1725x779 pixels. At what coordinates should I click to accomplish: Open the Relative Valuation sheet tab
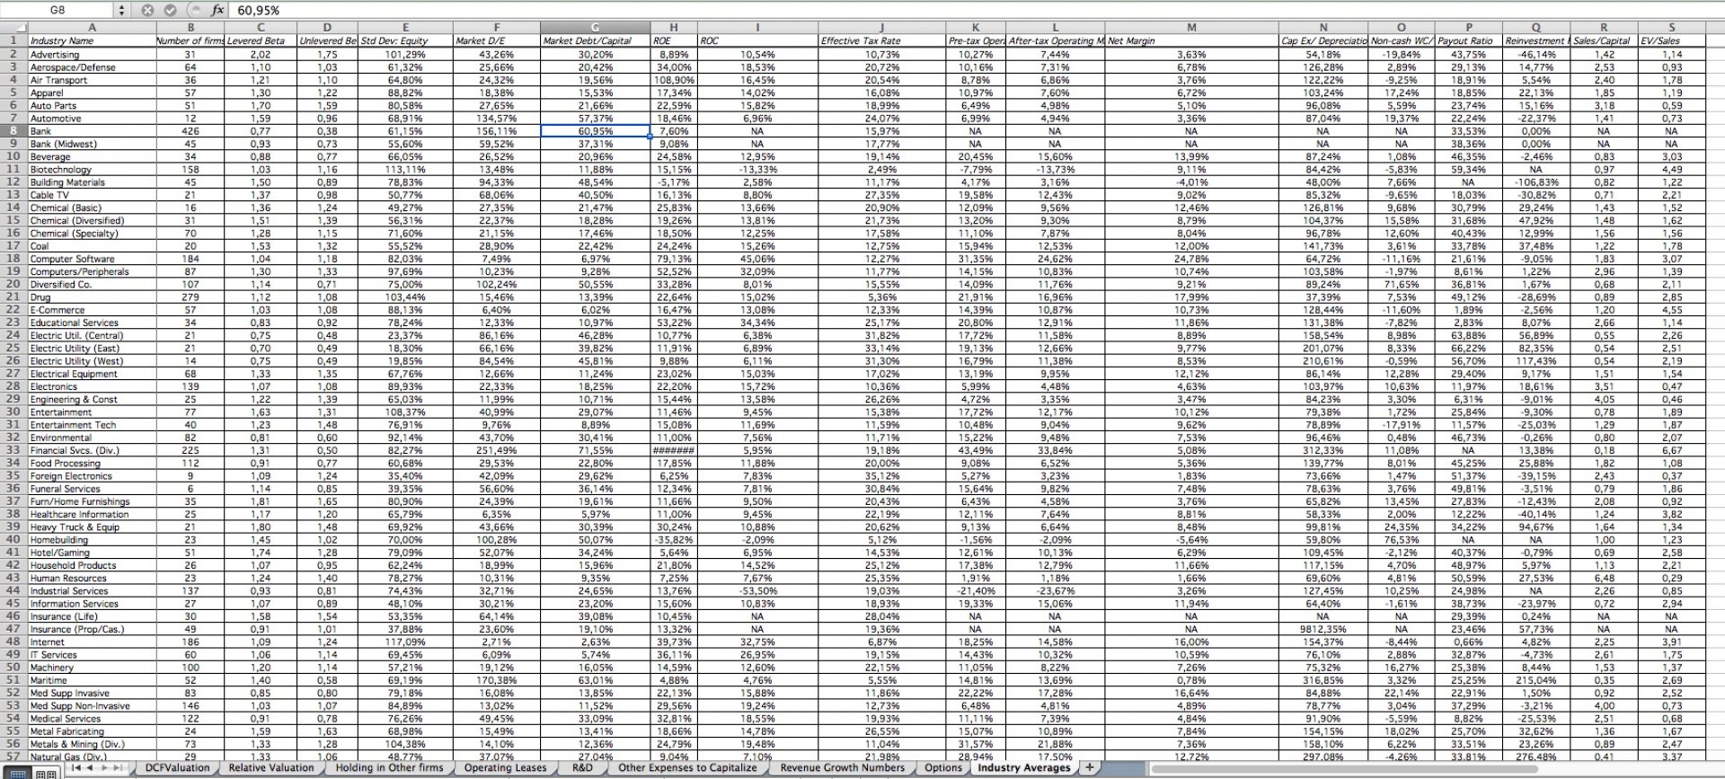point(271,768)
